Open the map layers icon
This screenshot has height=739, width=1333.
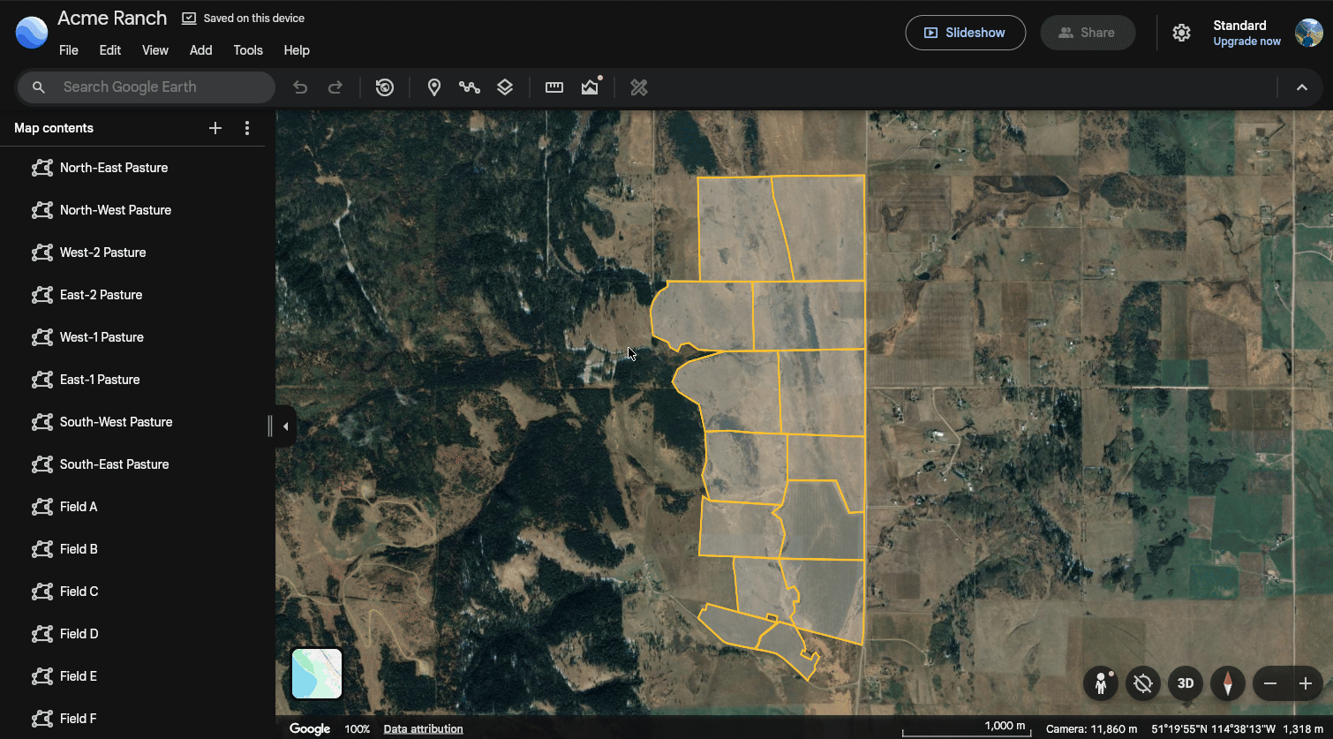pos(505,87)
